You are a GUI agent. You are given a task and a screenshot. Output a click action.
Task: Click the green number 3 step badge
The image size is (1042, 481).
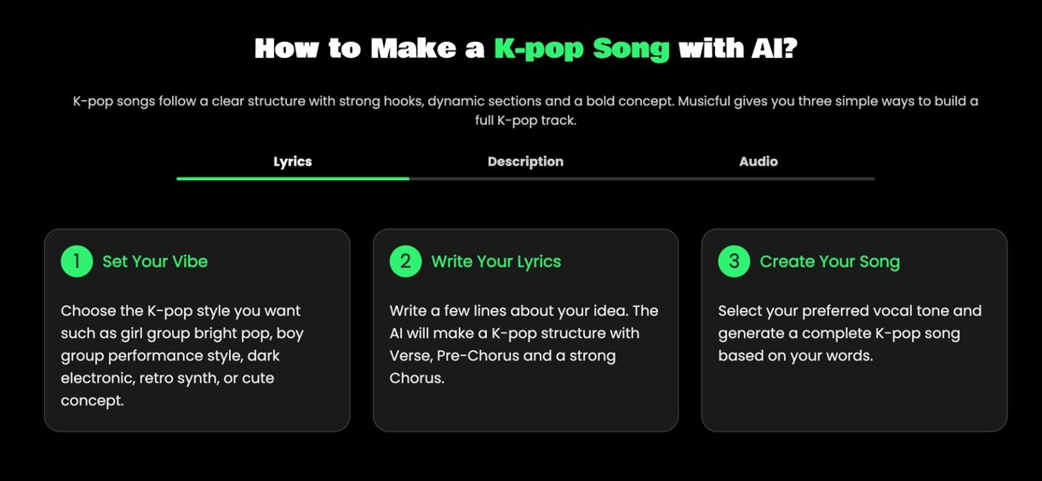tap(734, 262)
